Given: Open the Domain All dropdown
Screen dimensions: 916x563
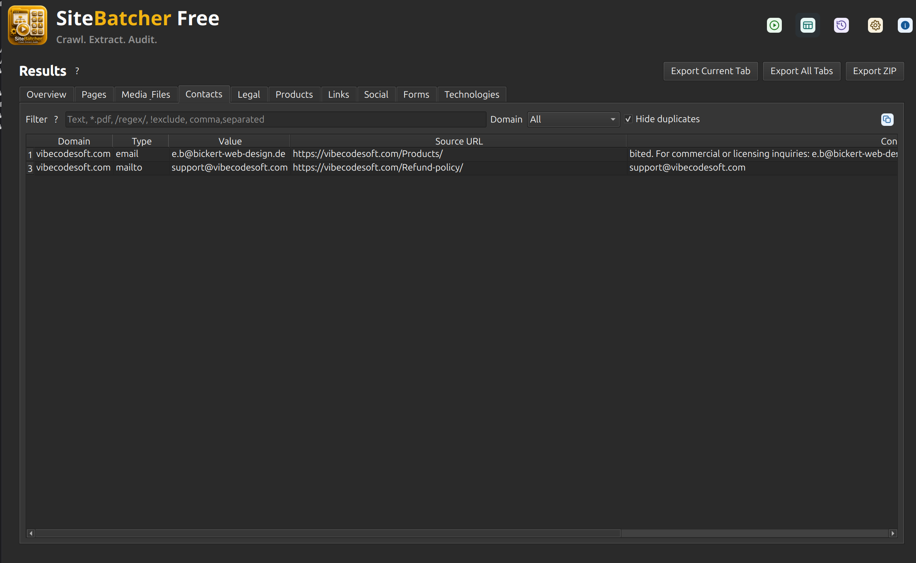Looking at the screenshot, I should 573,119.
